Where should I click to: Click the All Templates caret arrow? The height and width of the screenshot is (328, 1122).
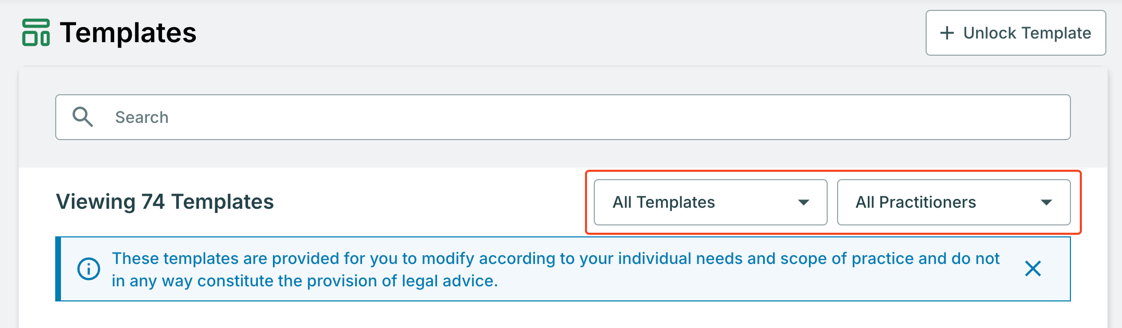(804, 203)
